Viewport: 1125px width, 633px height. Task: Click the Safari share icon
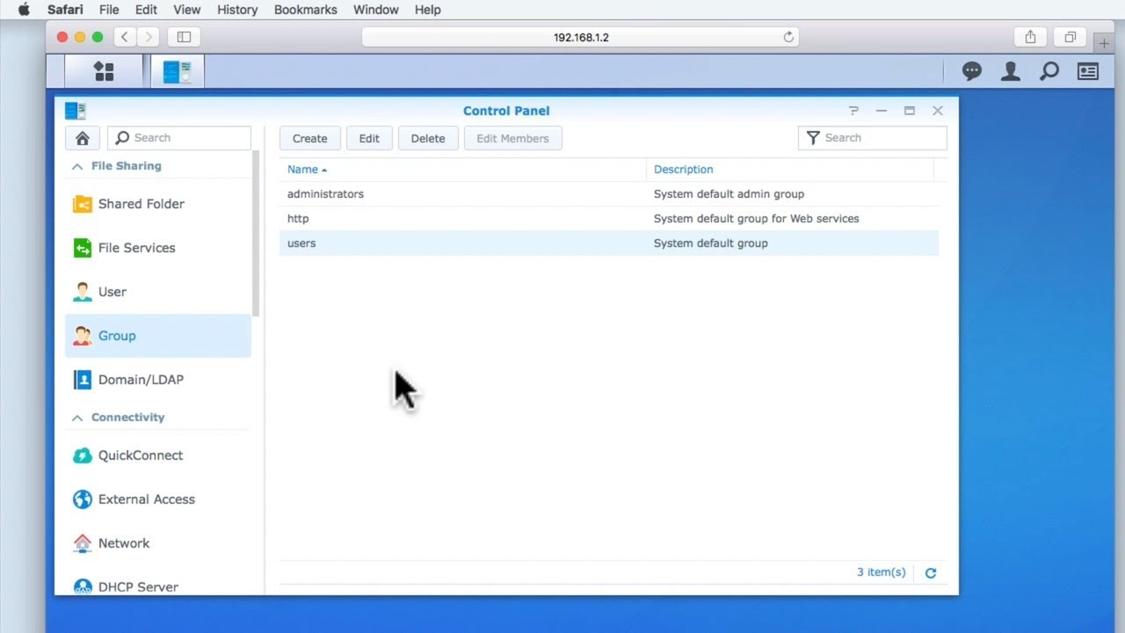point(1030,37)
